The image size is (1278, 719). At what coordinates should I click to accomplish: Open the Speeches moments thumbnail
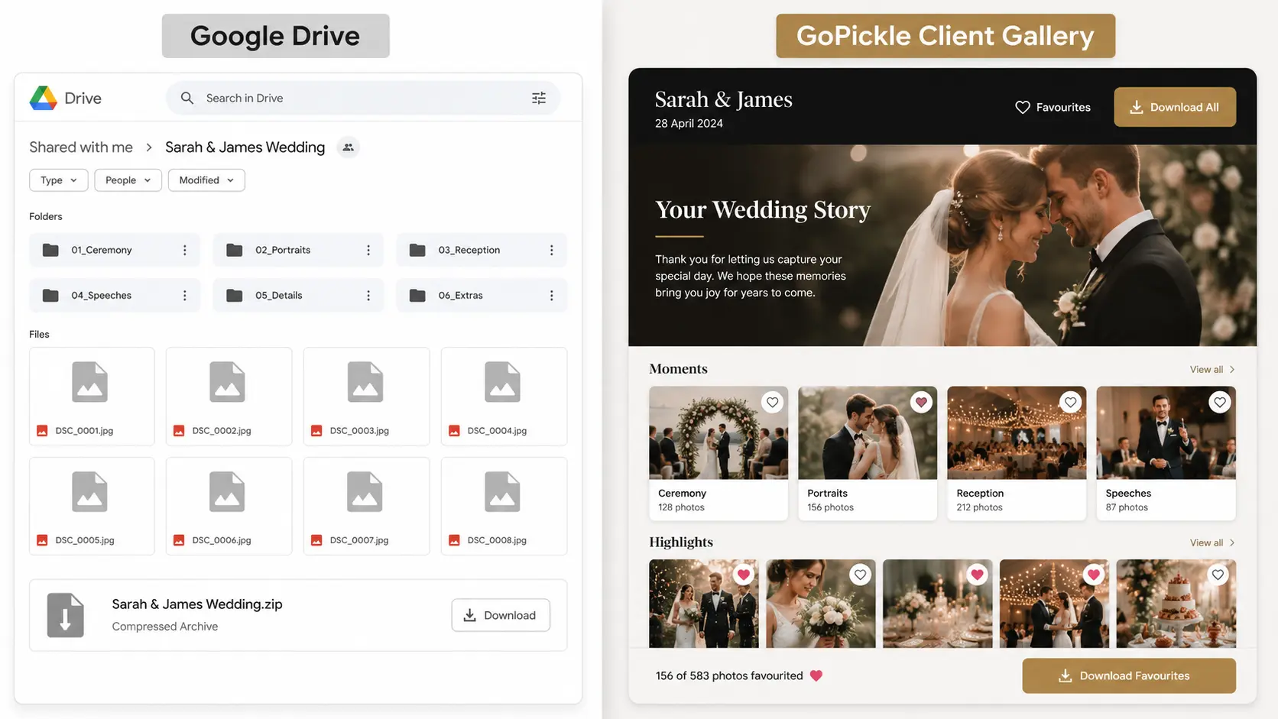coord(1166,432)
